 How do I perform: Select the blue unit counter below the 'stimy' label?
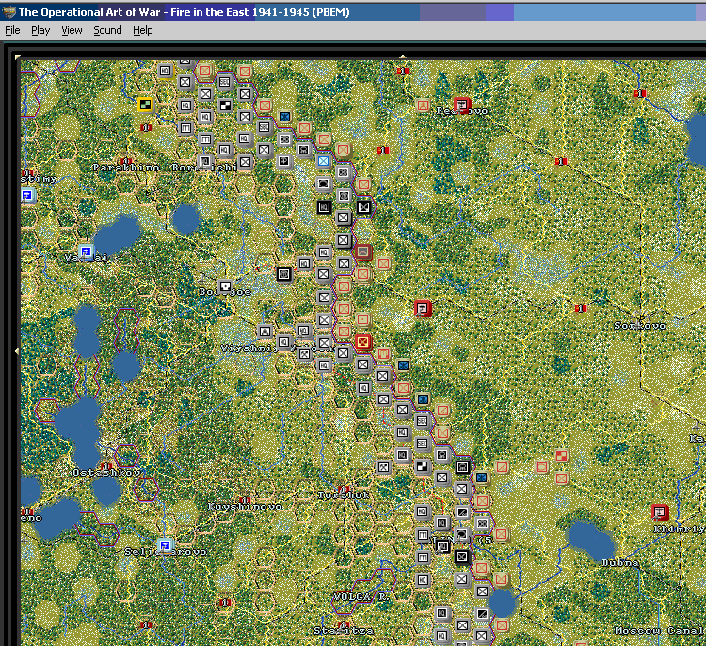[27, 196]
